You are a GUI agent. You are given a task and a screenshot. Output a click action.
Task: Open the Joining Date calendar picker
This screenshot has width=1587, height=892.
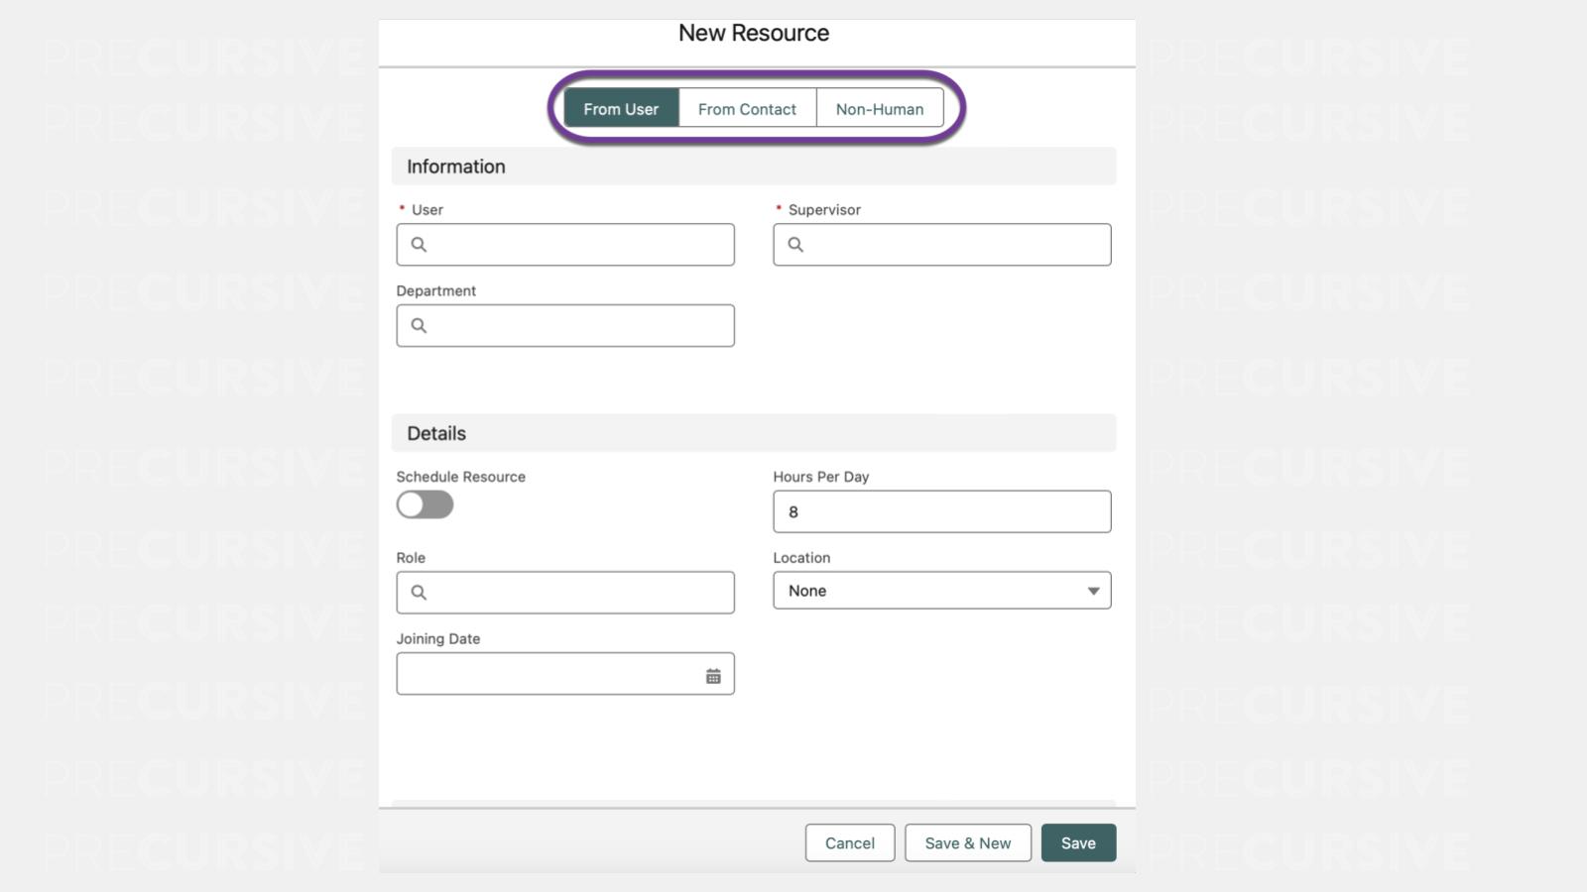pos(713,676)
